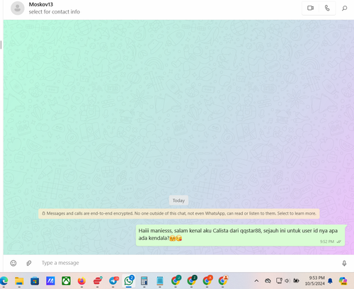Launch Firefox from the taskbar

click(x=81, y=281)
